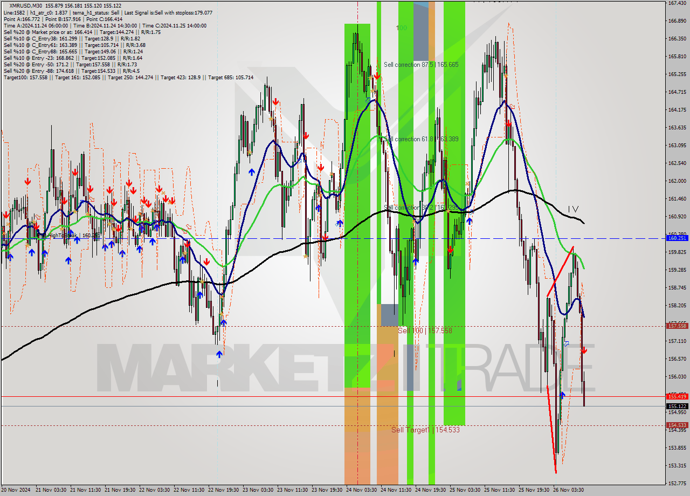Click the 166.890 price axis label
Image resolution: width=690 pixels, height=496 pixels.
pyautogui.click(x=677, y=21)
